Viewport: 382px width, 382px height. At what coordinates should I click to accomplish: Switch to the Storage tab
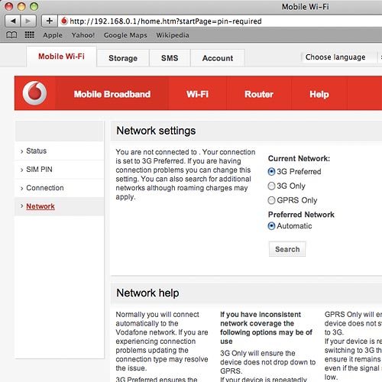(x=123, y=58)
